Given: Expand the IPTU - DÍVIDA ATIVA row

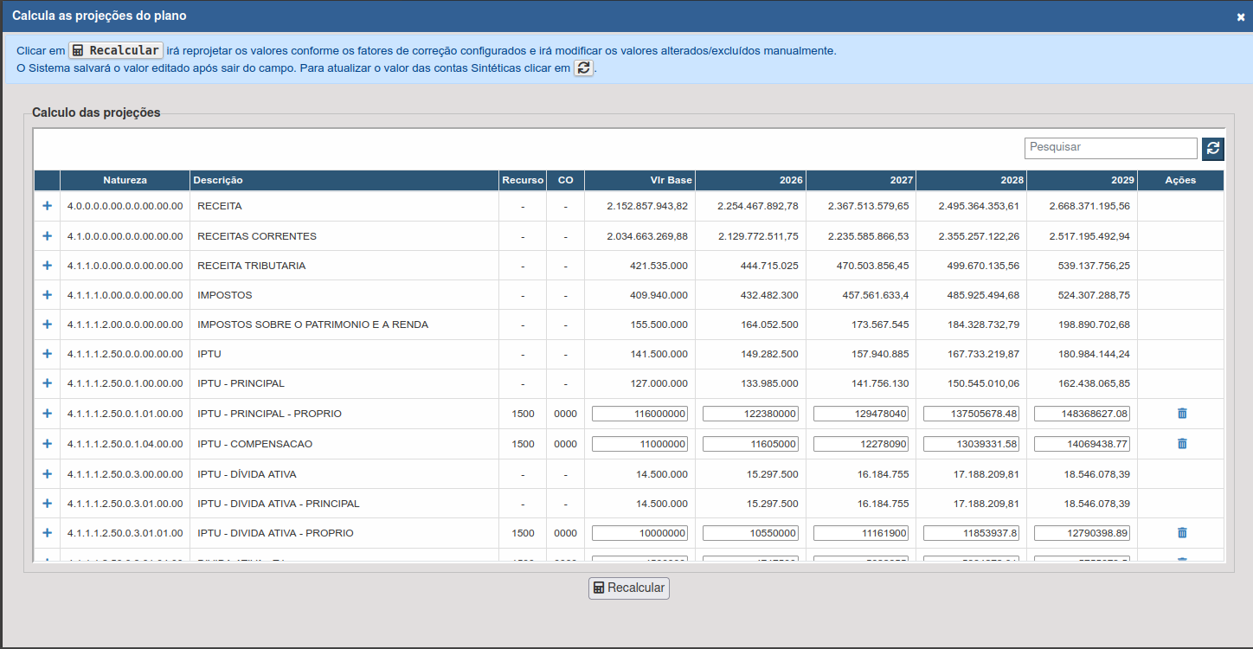Looking at the screenshot, I should point(47,474).
